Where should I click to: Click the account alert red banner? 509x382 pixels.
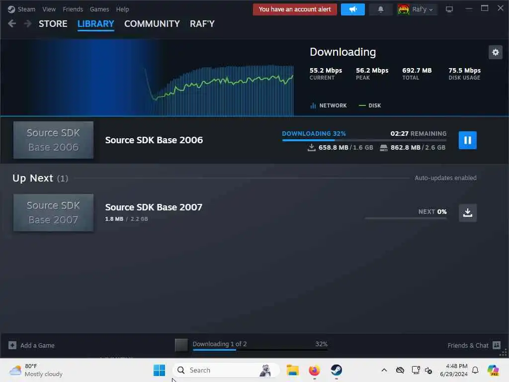tap(295, 9)
